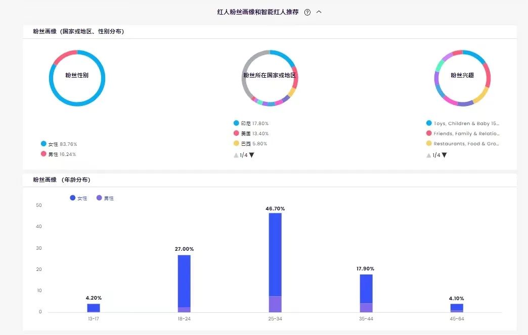Viewport: 528px width, 335px height.
Task: Toggle Restaurants, Food & Grocery legend item
Action: point(463,143)
